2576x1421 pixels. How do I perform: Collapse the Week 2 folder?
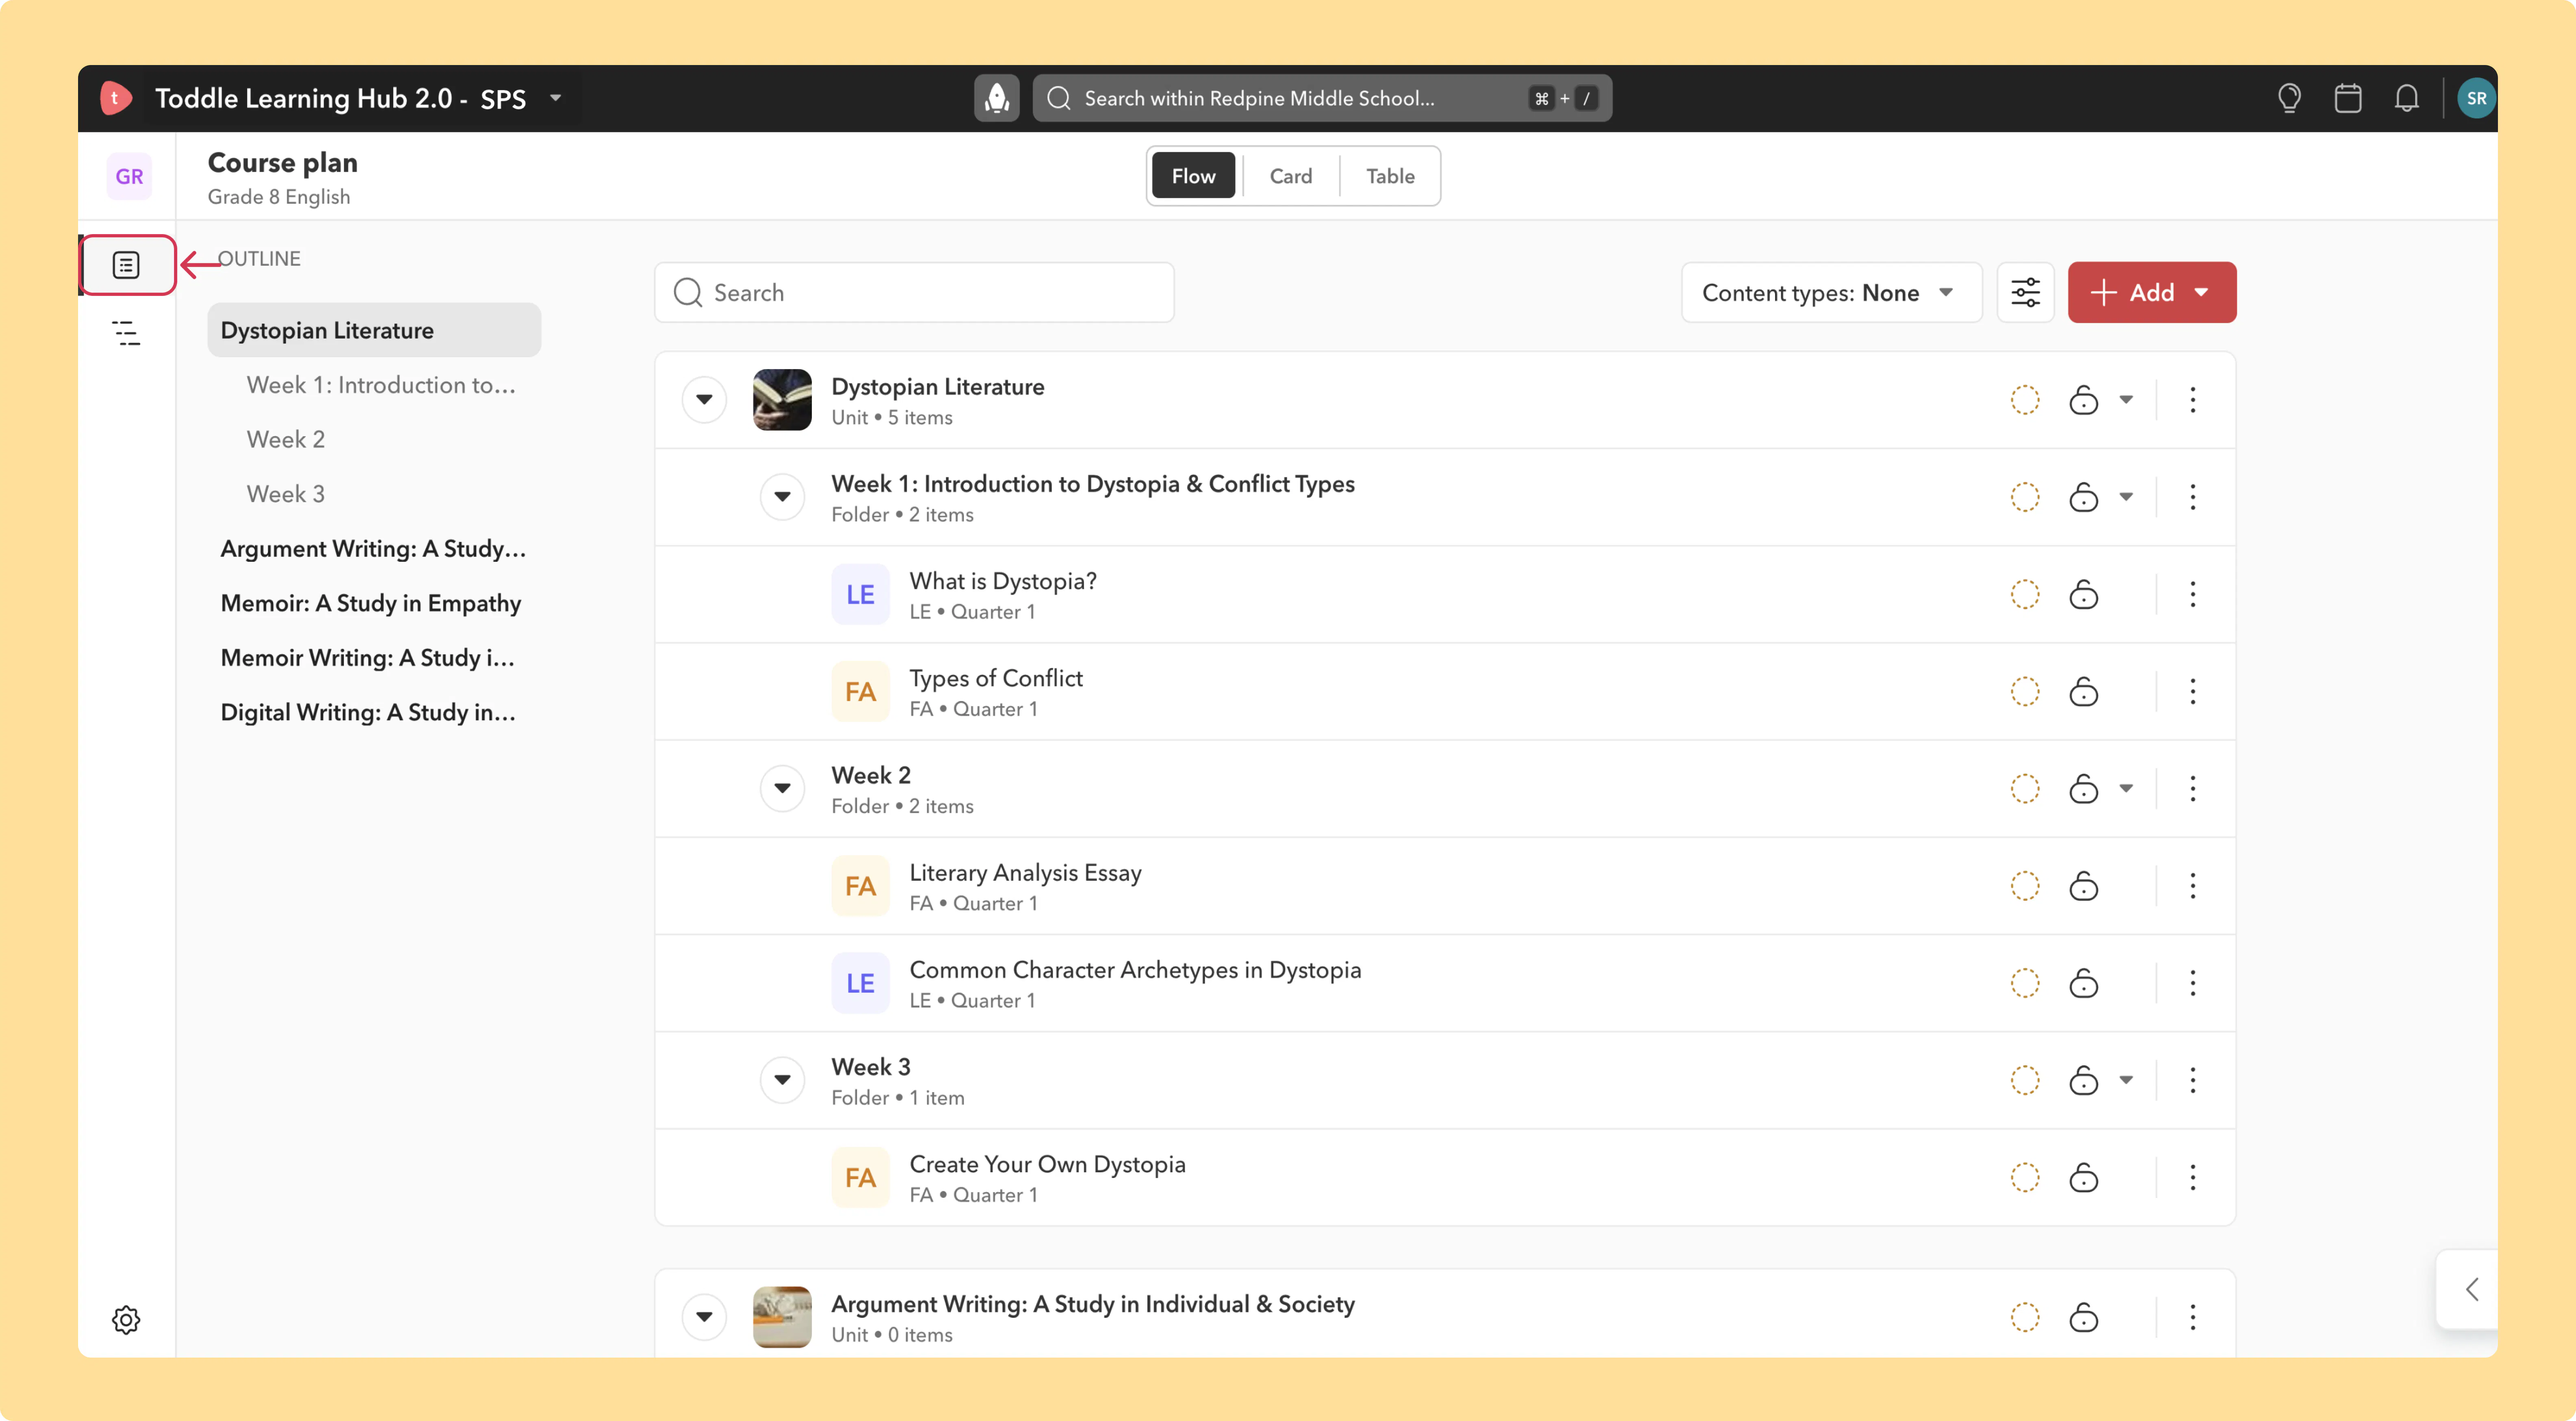click(782, 788)
